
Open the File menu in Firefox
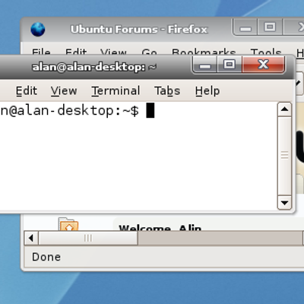[41, 52]
